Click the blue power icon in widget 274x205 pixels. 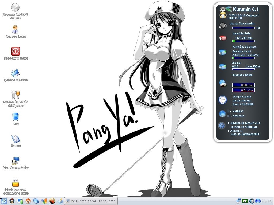(222, 113)
